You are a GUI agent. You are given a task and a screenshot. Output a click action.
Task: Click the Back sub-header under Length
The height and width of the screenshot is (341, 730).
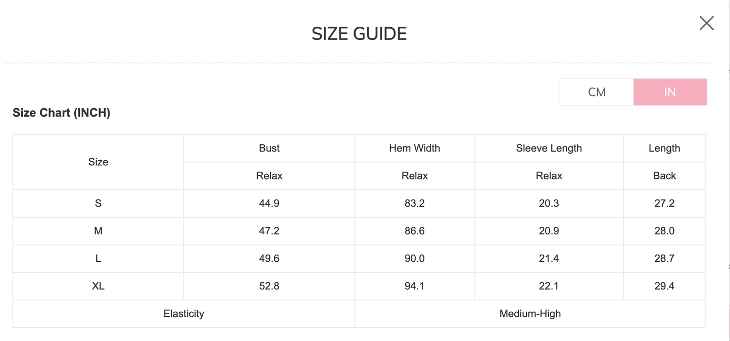coord(664,176)
